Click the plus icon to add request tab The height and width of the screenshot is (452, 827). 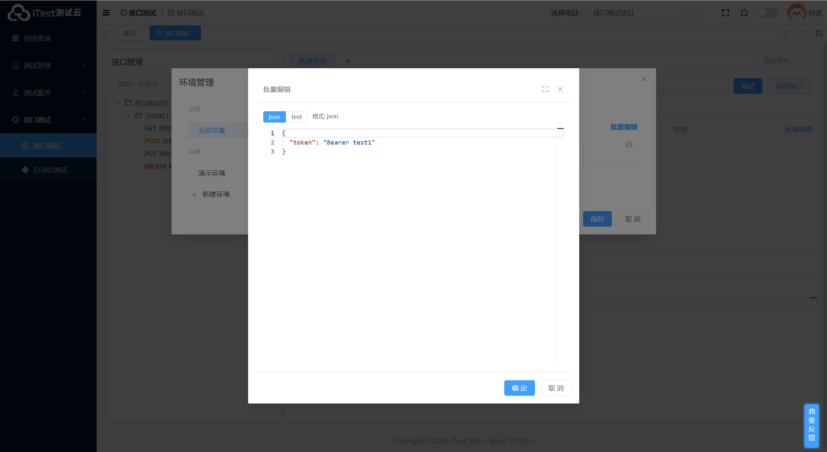pos(348,61)
